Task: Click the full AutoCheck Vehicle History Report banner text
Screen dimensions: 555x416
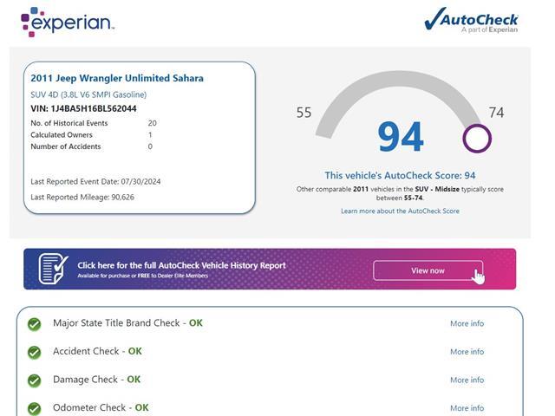Action: click(x=181, y=265)
